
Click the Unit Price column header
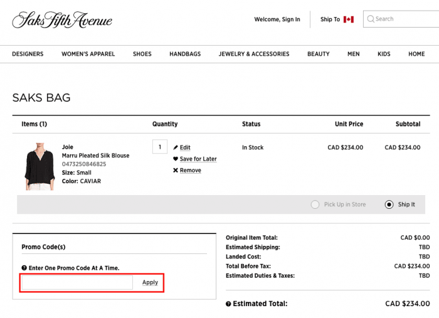pos(349,124)
